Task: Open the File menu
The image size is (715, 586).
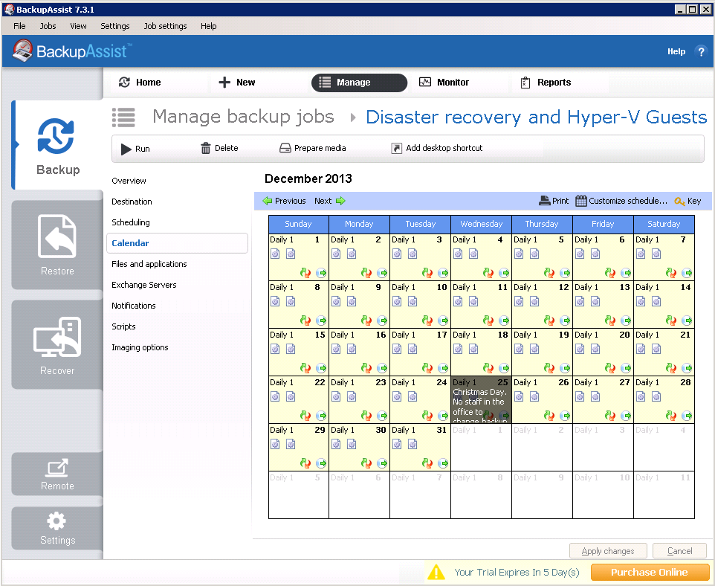Action: point(19,26)
